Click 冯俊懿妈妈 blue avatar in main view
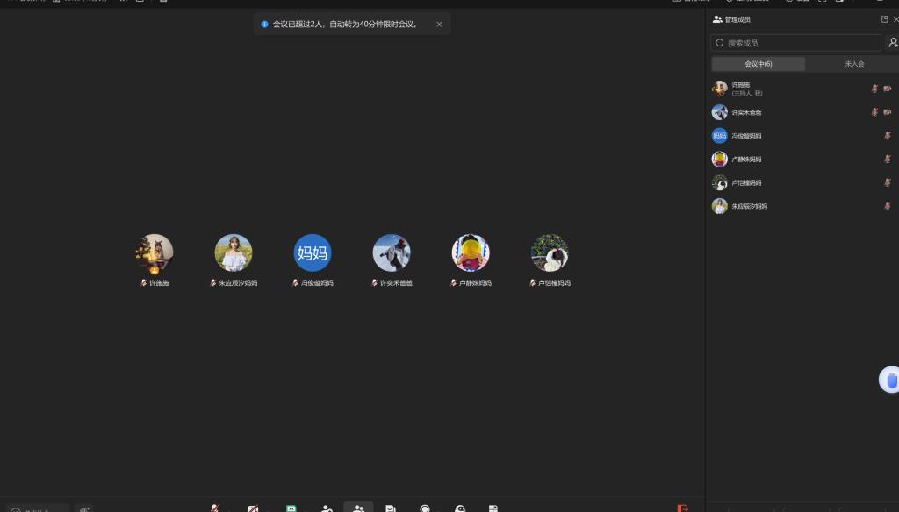The image size is (899, 512). pos(313,253)
